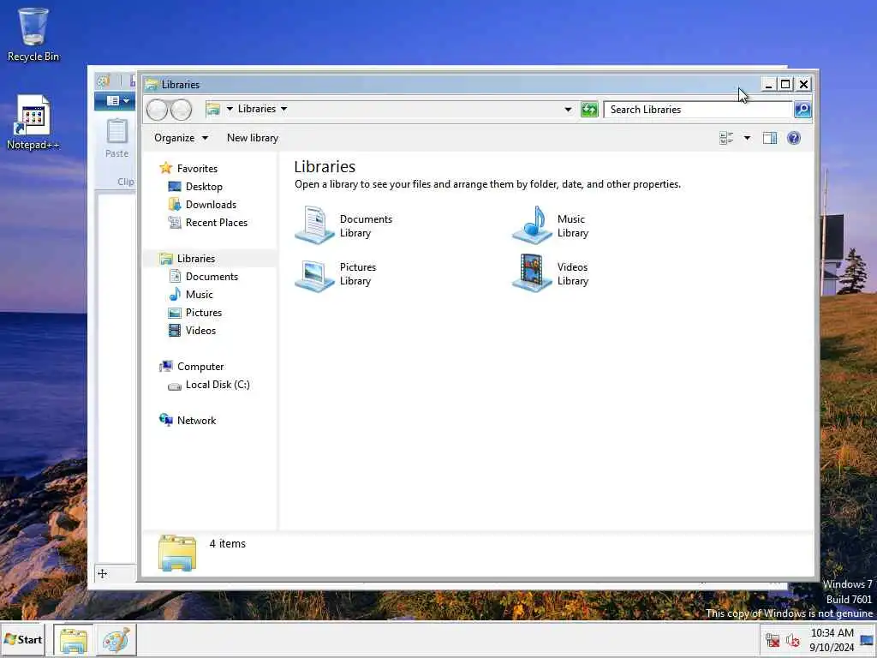877x658 pixels.
Task: Open the Organize dropdown menu
Action: [x=181, y=138]
